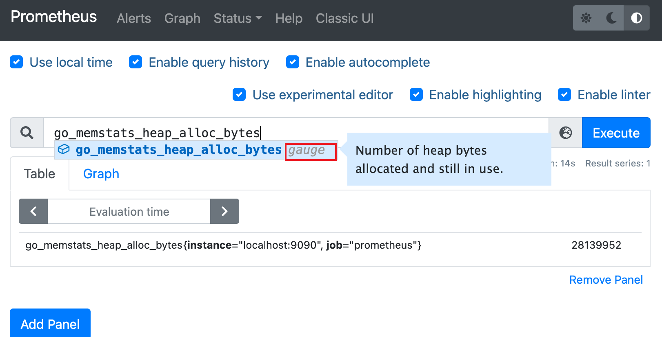662x337 pixels.
Task: Select go_memstats_heap_alloc_bytes autocomplete suggestion
Action: (178, 150)
